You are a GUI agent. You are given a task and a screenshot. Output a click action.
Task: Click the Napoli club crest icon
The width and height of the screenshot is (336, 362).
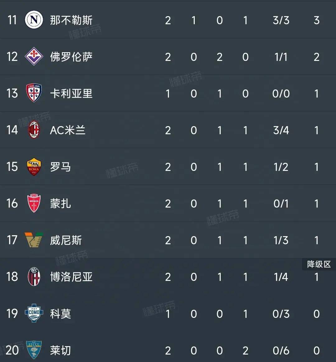pos(34,20)
